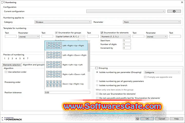The image size is (185, 123).
Task: Toggle Enumeration for groups checkbox
Action: pos(56,33)
